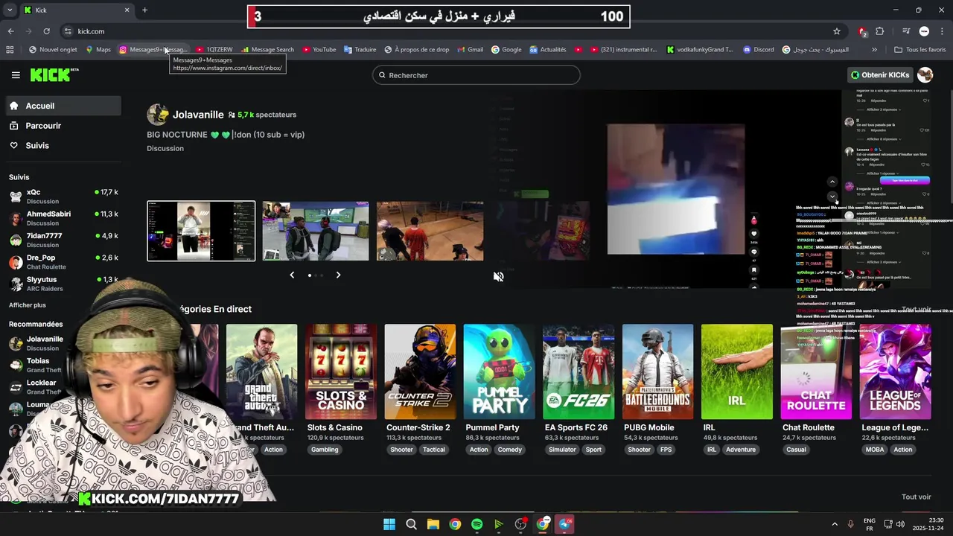953x536 pixels.
Task: Open the Pummel Party category
Action: pyautogui.click(x=499, y=371)
